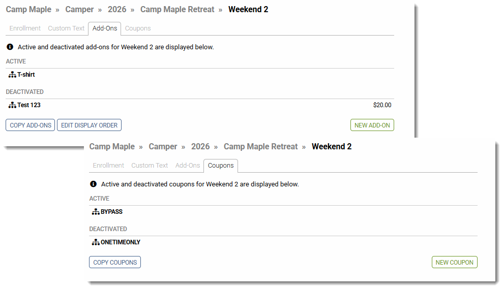Open the T-shirt active add-on

point(26,75)
